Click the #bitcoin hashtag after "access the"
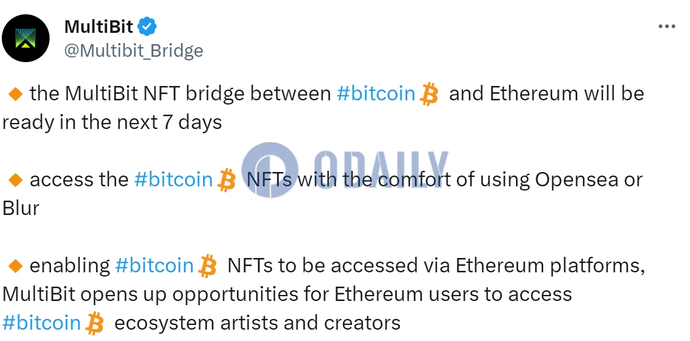 click(x=174, y=180)
